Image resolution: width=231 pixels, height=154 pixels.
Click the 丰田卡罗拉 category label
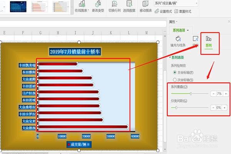point(27,114)
